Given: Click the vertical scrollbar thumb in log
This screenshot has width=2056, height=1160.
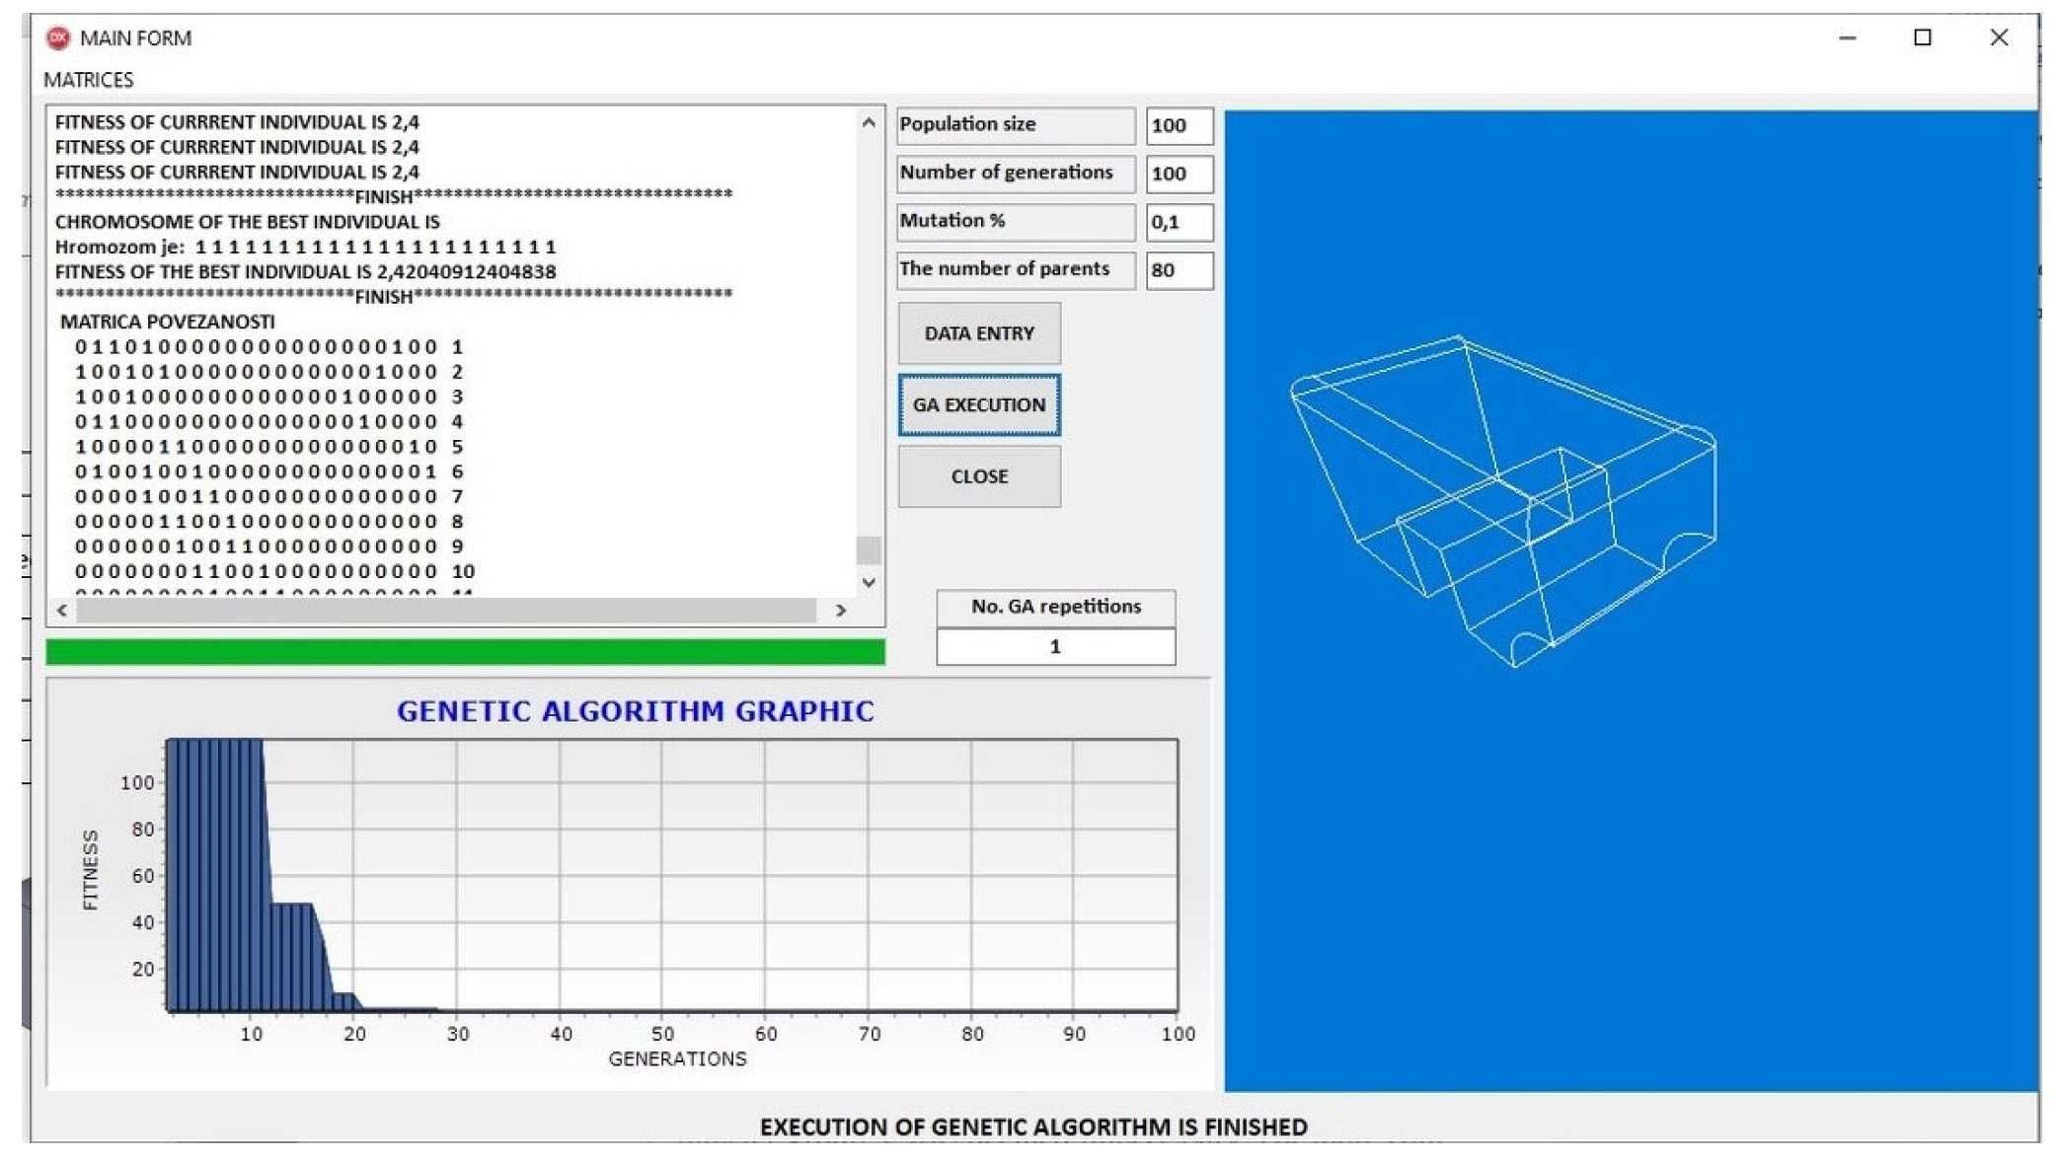Looking at the screenshot, I should click(869, 549).
